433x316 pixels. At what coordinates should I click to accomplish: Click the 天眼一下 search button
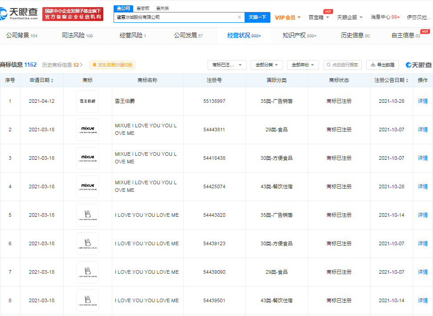pos(257,17)
